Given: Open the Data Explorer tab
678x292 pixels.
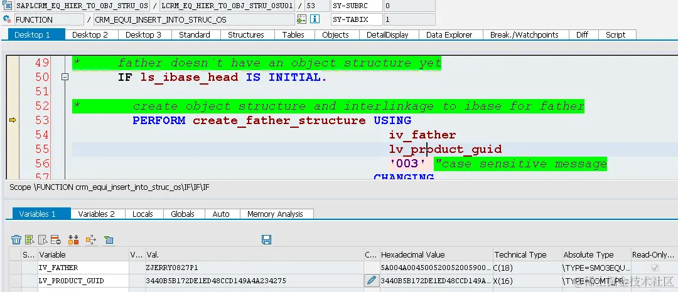Looking at the screenshot, I should [449, 35].
